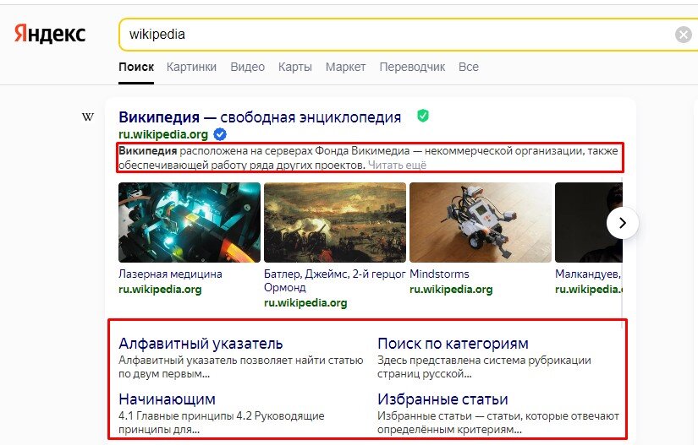The image size is (698, 445).
Task: Click the Wikipedia W favicon
Action: pos(88,117)
